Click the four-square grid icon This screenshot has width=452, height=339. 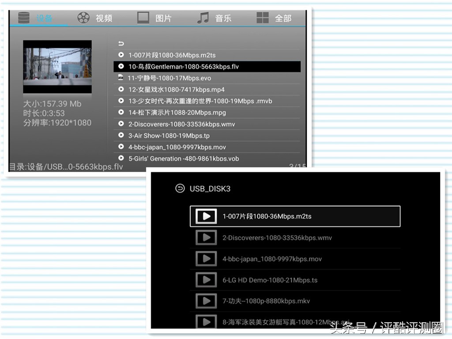(263, 18)
